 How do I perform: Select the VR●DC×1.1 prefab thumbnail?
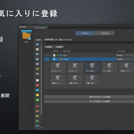pos(58,80)
